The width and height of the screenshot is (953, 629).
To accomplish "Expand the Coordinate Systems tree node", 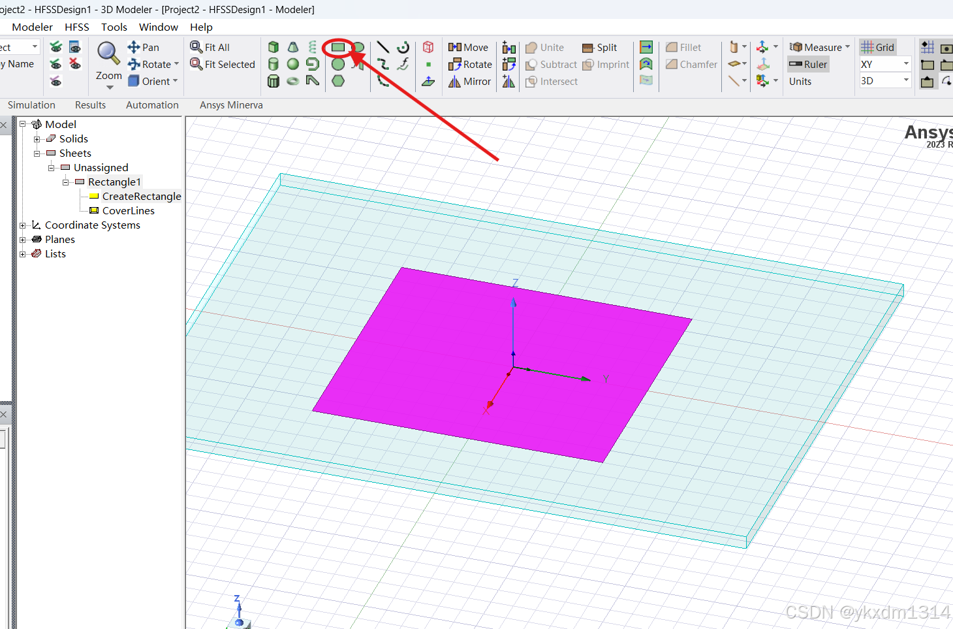I will (23, 225).
